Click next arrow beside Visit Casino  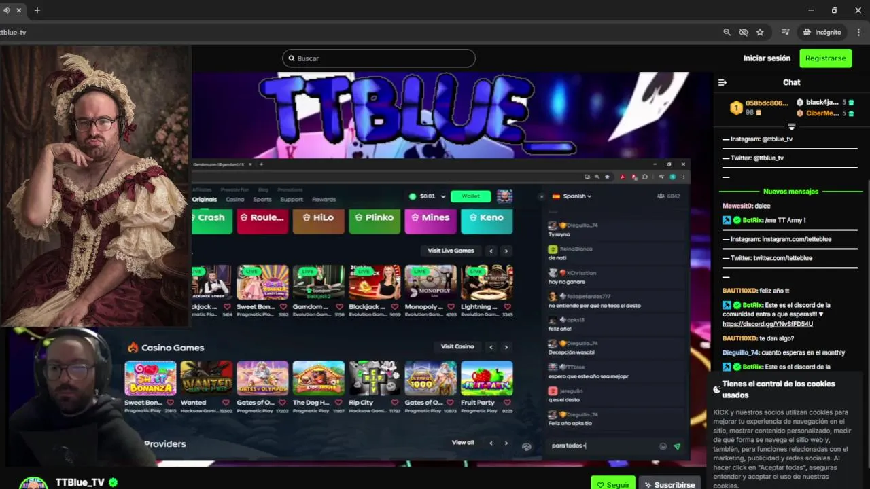coord(506,347)
